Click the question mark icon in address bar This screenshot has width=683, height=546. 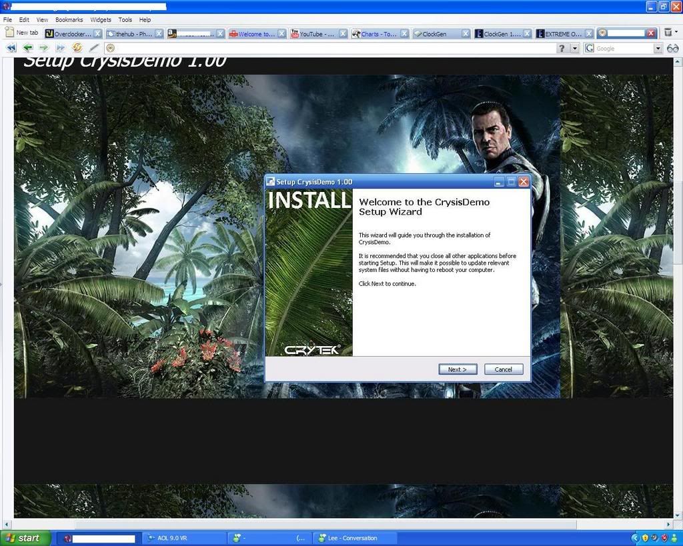click(x=562, y=48)
